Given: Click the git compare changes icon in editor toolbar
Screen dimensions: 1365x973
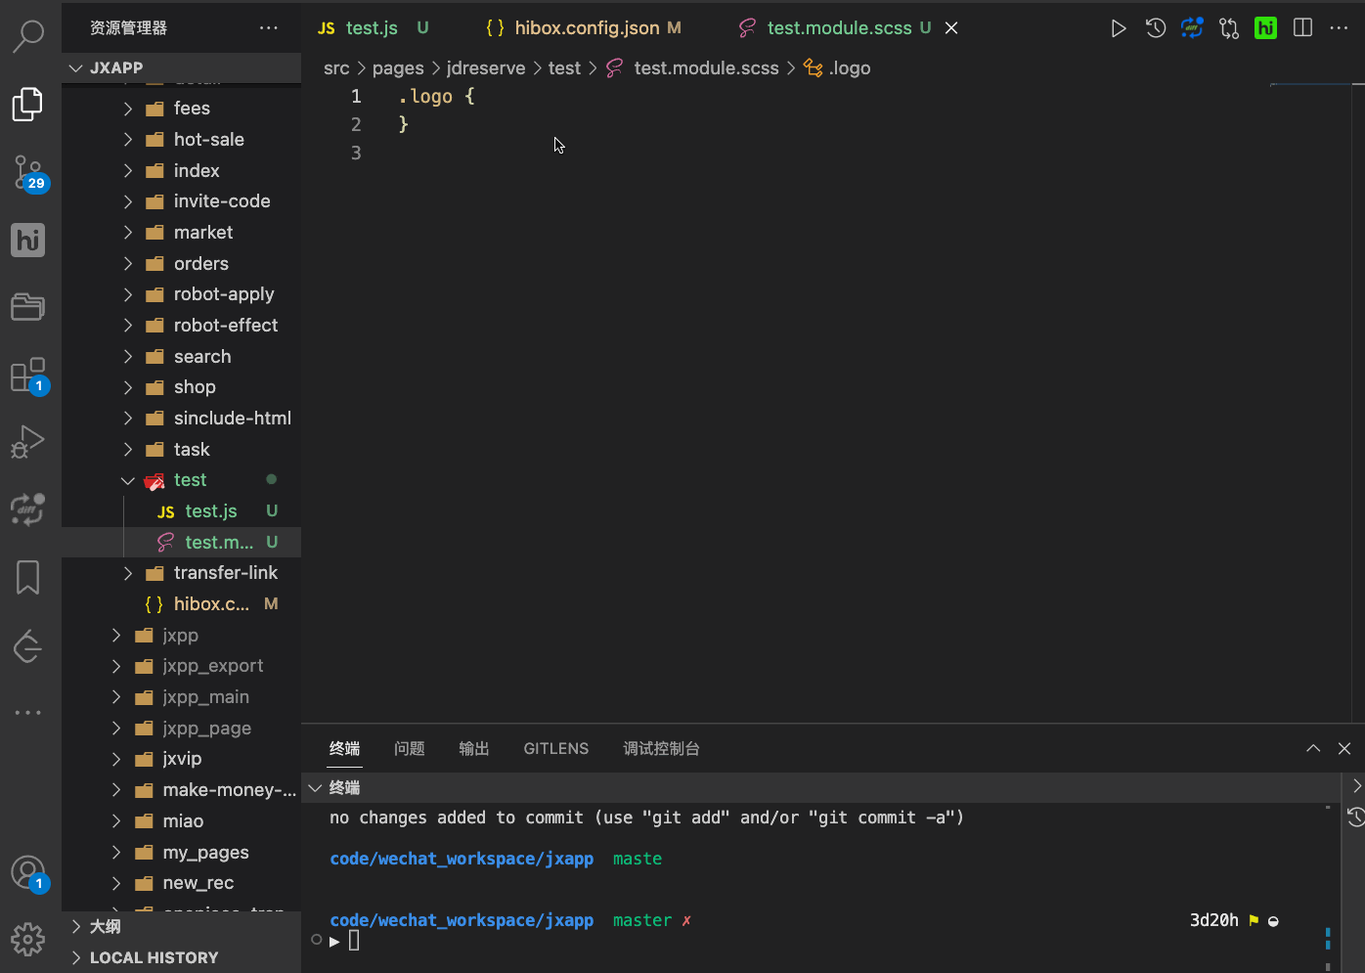Looking at the screenshot, I should pos(1229,28).
